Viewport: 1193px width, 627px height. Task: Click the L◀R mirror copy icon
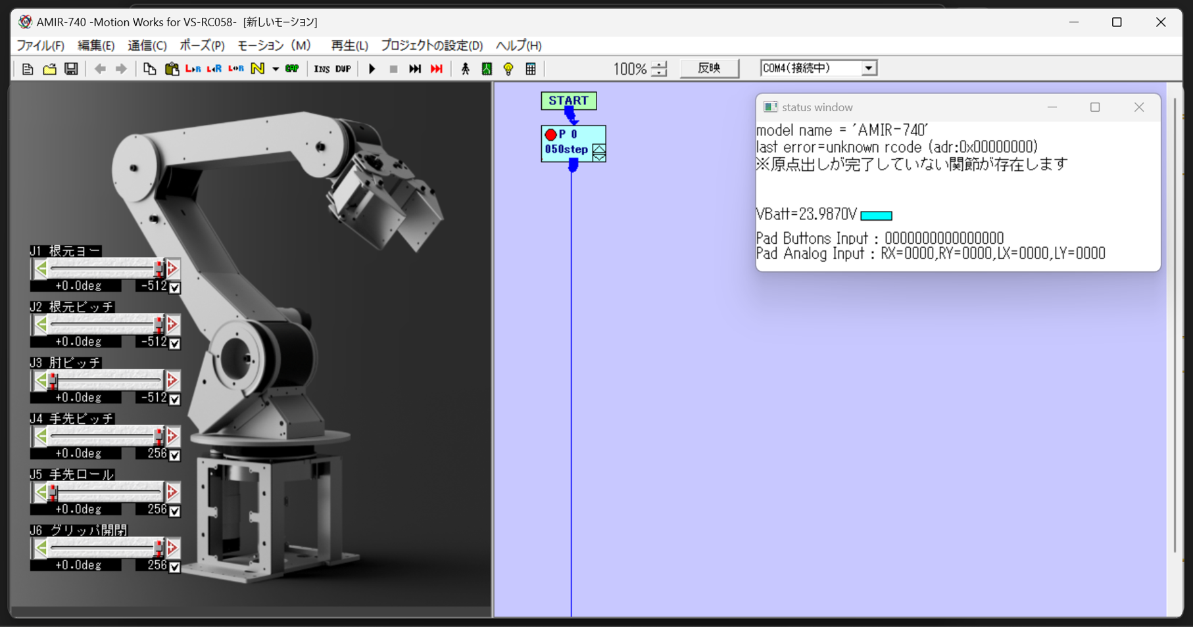pos(214,68)
